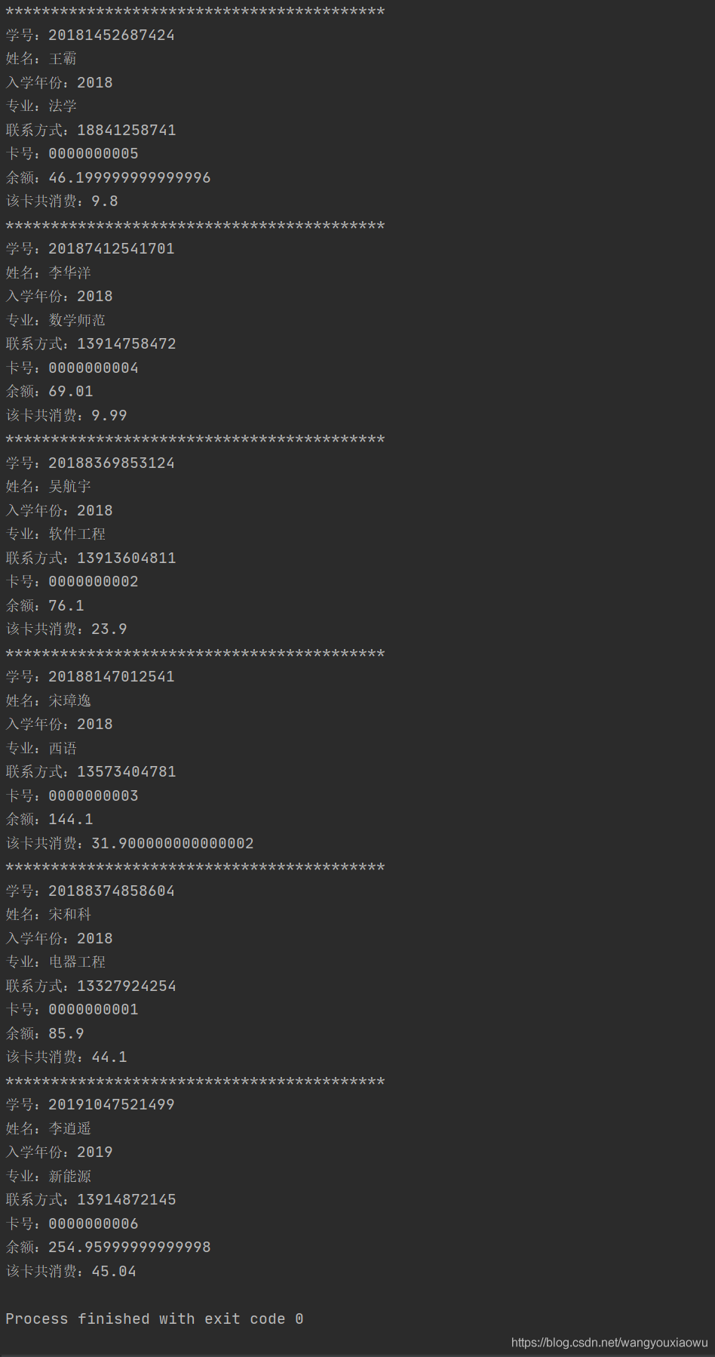
Task: Click student ID 20188147012541 line
Action: coord(91,677)
